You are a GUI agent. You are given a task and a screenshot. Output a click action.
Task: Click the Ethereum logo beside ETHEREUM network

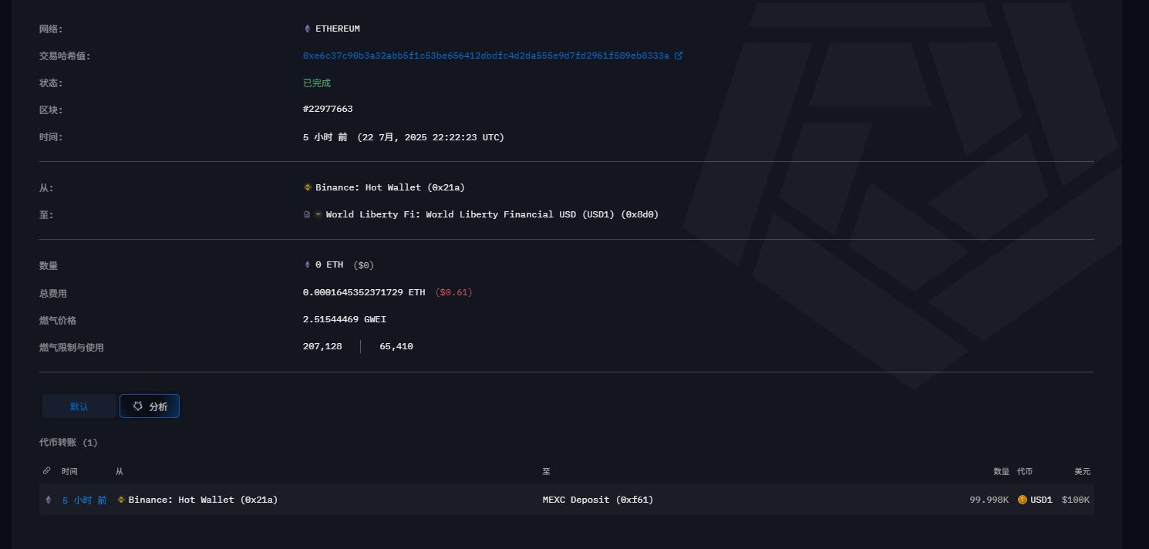click(x=307, y=29)
